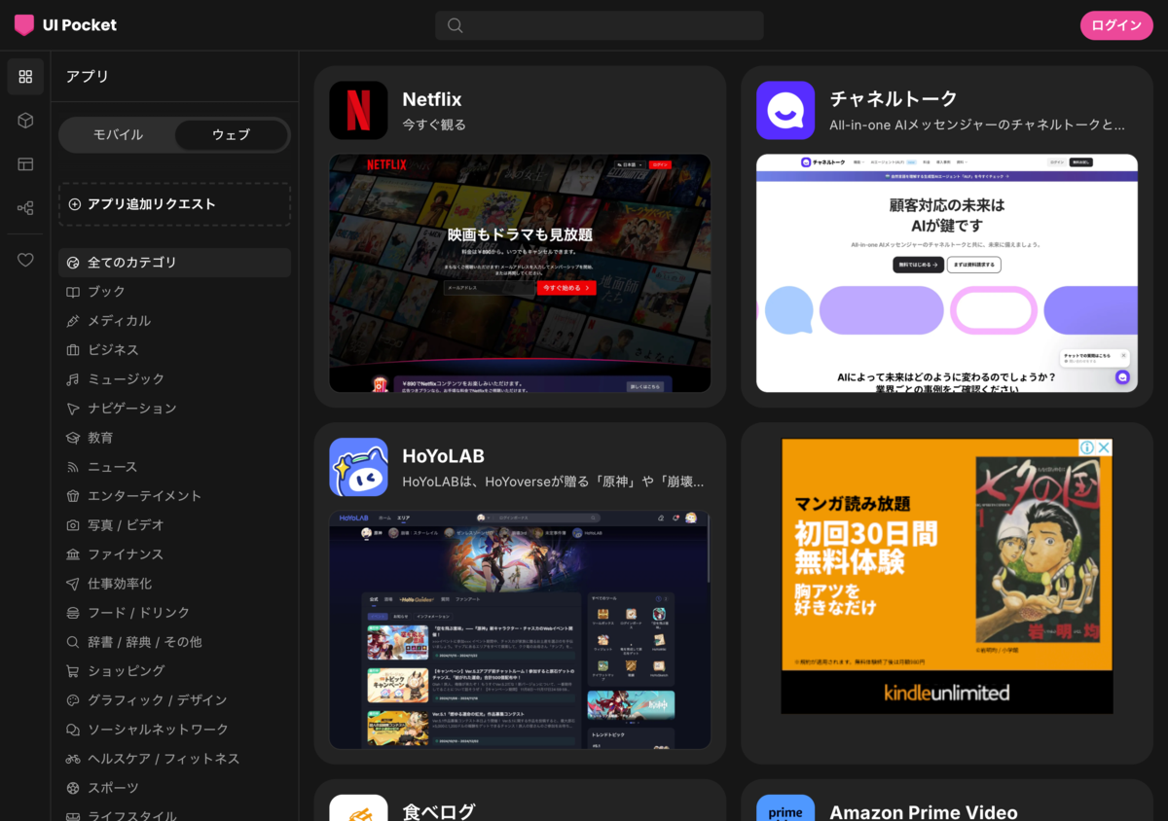The height and width of the screenshot is (821, 1168).
Task: Click the search magnifier icon
Action: 455,25
